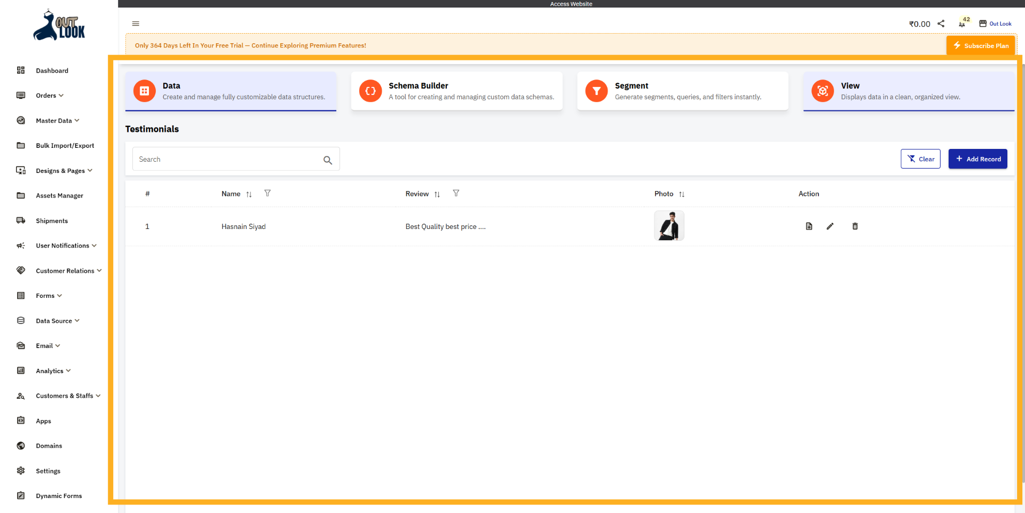This screenshot has width=1025, height=513.
Task: Click the duplicate record file icon
Action: pyautogui.click(x=809, y=226)
